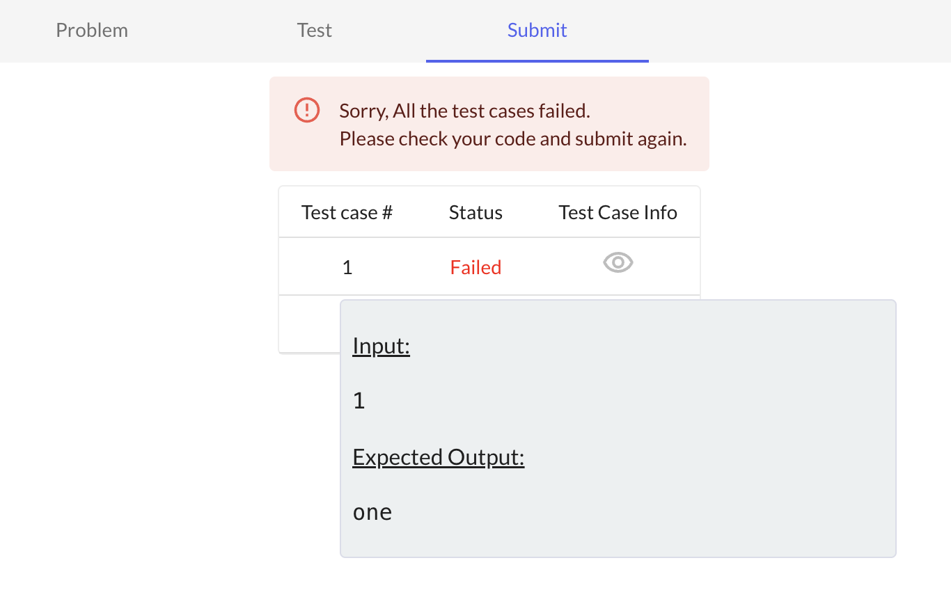Image resolution: width=951 pixels, height=604 pixels.
Task: Click the blue underline beneath the Submit tab
Action: pos(537,61)
